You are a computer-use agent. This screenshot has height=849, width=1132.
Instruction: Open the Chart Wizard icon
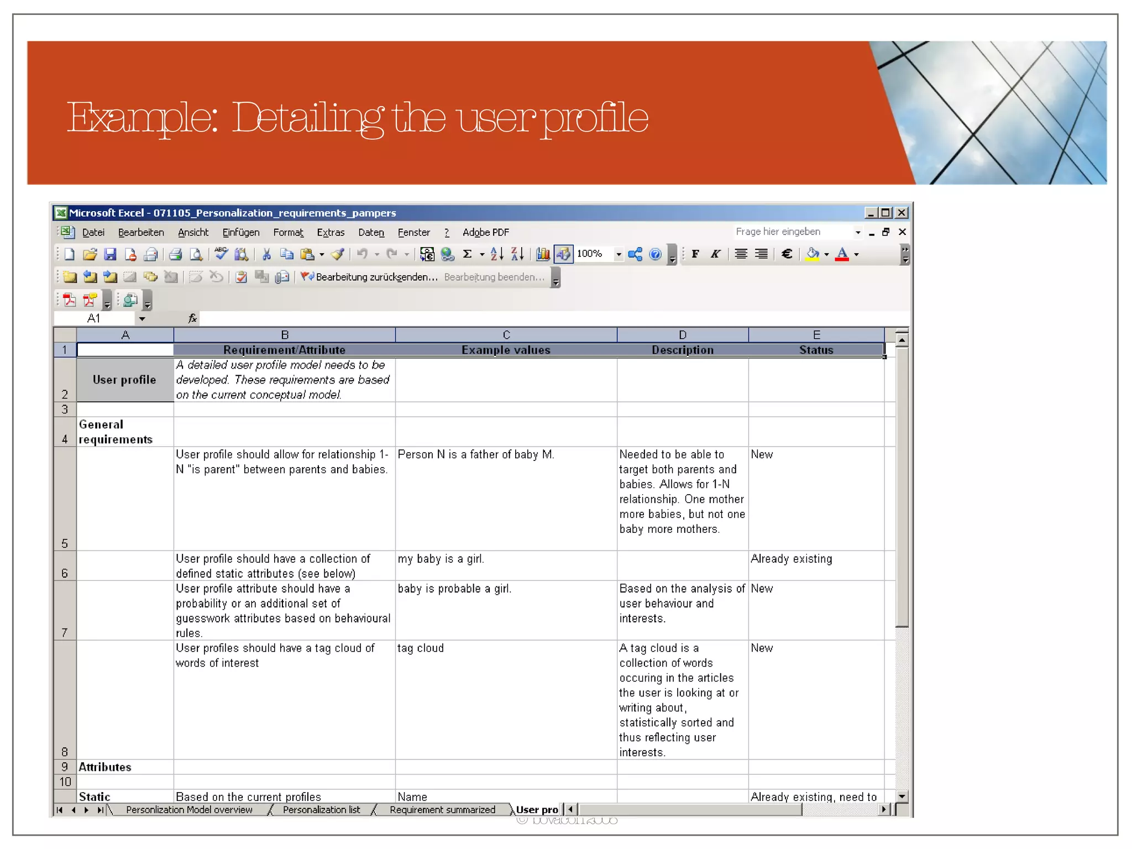pos(543,254)
